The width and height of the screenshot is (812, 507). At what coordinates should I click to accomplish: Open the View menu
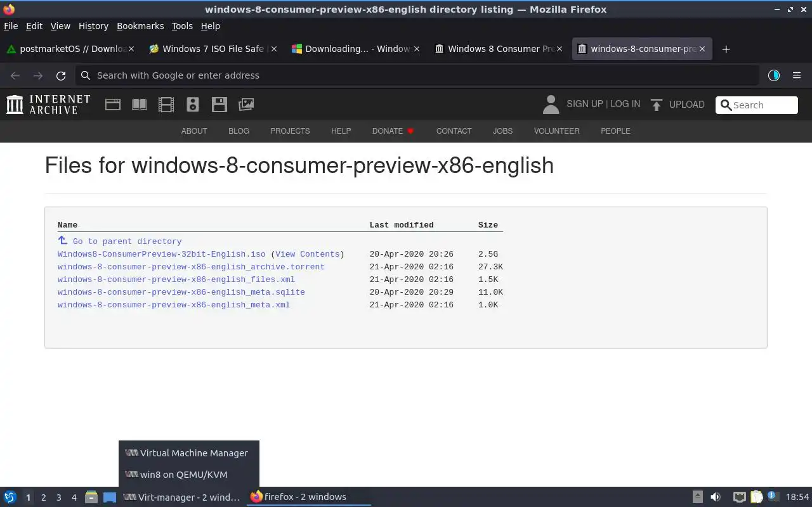coord(60,26)
